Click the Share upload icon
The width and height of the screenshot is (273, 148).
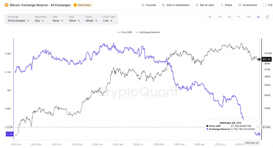pos(222,5)
